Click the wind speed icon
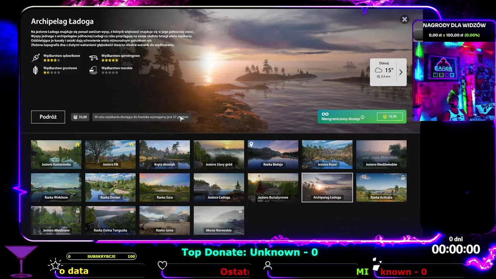The image size is (496, 279). (x=378, y=77)
